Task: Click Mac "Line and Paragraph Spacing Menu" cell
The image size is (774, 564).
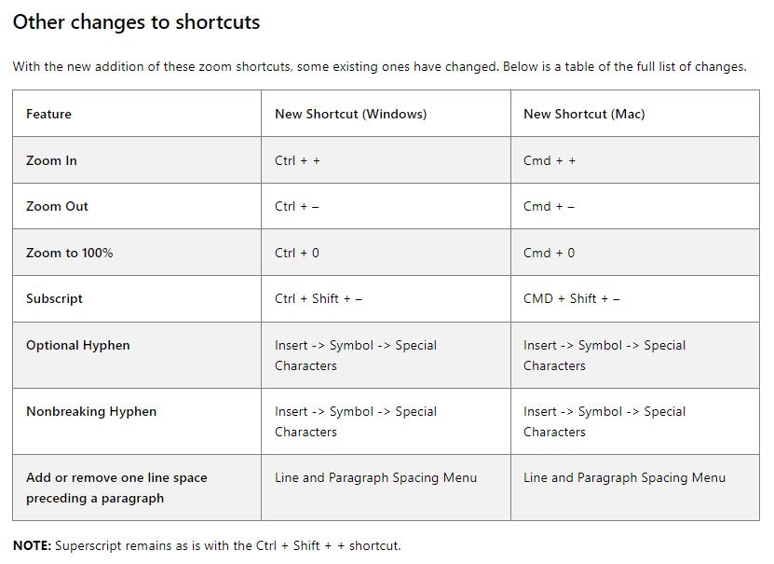Action: pos(624,477)
